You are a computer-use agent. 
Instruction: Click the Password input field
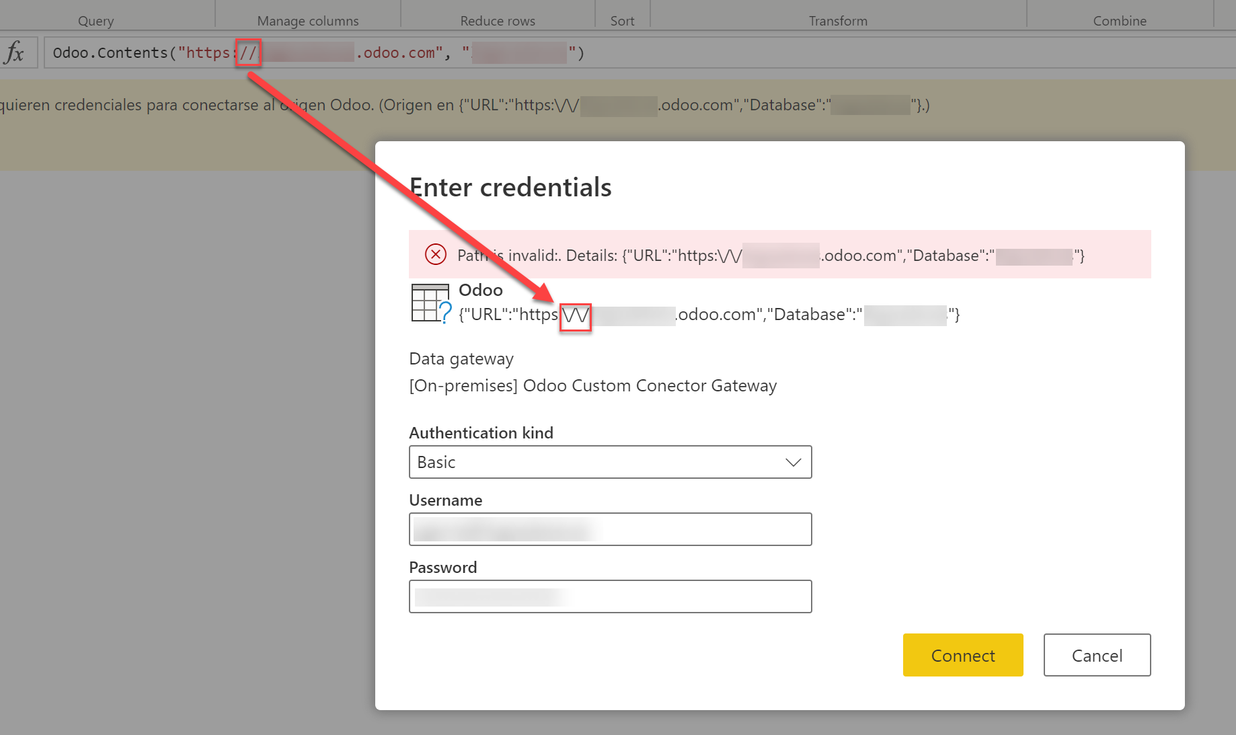click(610, 596)
